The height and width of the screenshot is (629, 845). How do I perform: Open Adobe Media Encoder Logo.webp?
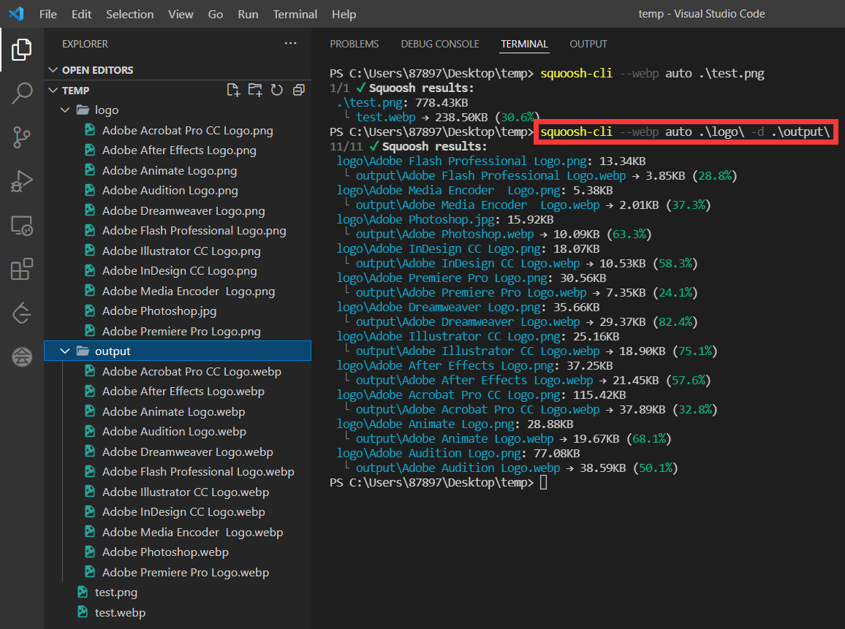192,533
